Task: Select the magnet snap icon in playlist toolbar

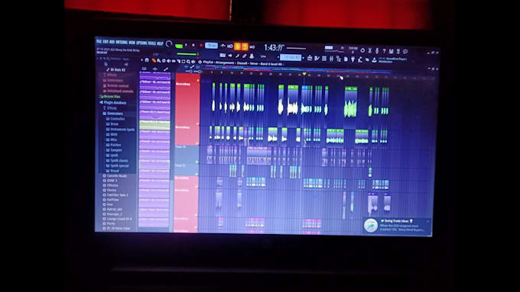Action: 147,60
